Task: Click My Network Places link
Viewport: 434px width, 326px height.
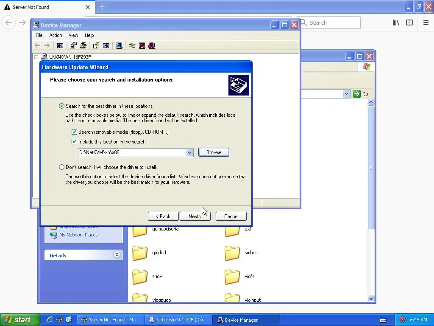Action: pyautogui.click(x=78, y=235)
